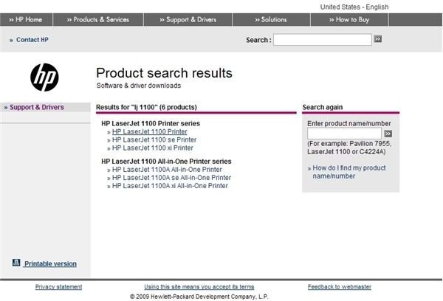This screenshot has width=443, height=301.
Task: Click the printer icon beside Printable version
Action: pyautogui.click(x=16, y=263)
